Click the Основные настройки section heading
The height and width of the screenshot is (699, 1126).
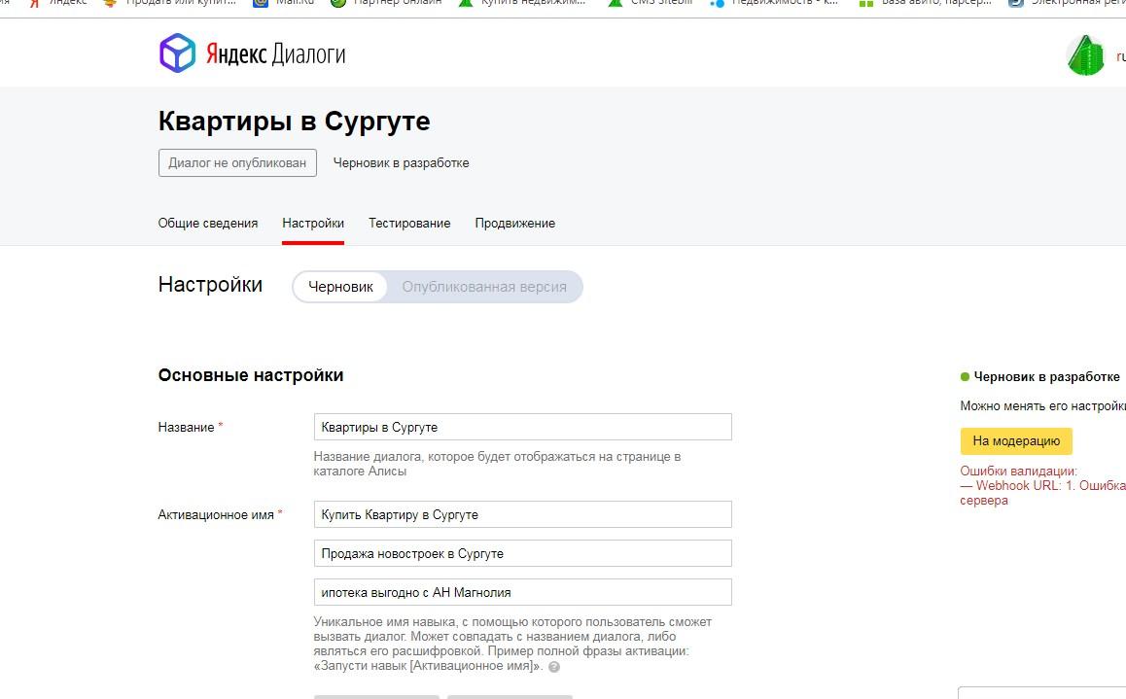[x=251, y=375]
